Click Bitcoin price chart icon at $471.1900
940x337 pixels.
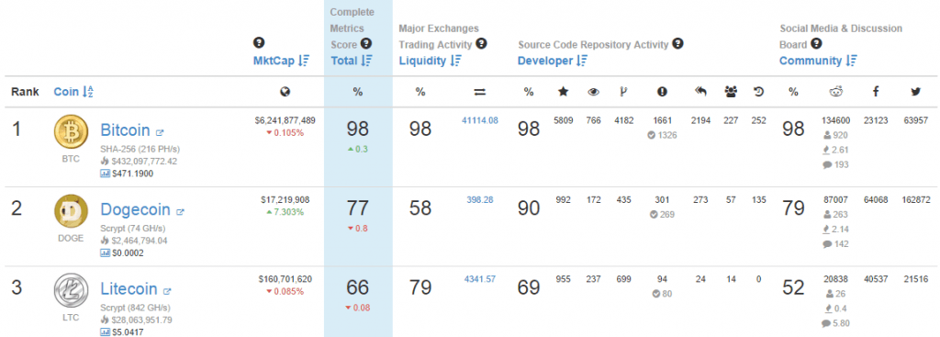pos(105,174)
